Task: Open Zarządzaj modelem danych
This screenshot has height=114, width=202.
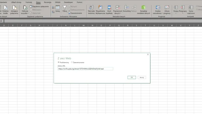Action: (x=144, y=10)
